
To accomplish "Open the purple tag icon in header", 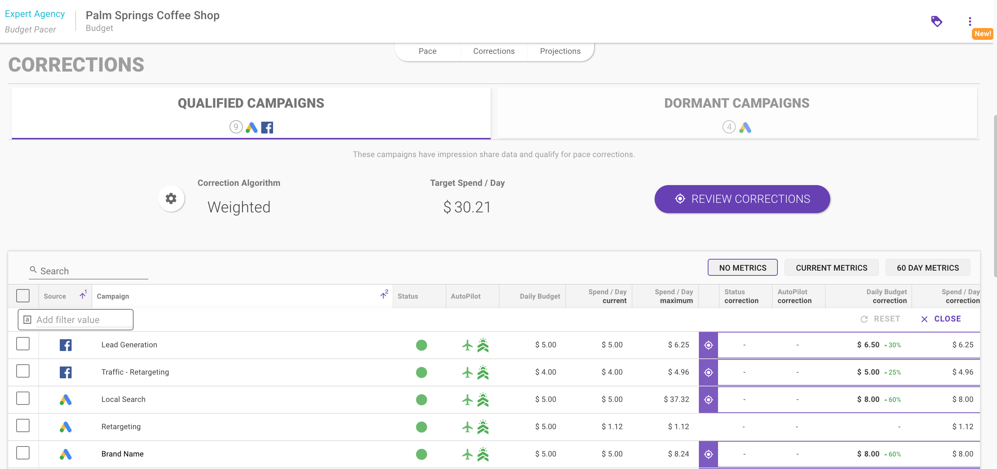I will click(936, 21).
